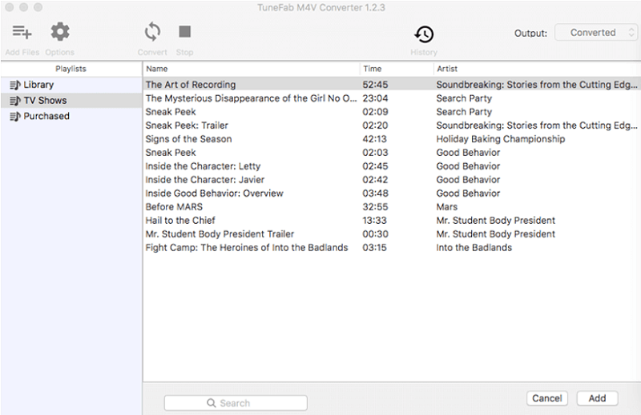
Task: Click "Mr. Student Body President" artist in 13:33 row
Action: (x=495, y=221)
